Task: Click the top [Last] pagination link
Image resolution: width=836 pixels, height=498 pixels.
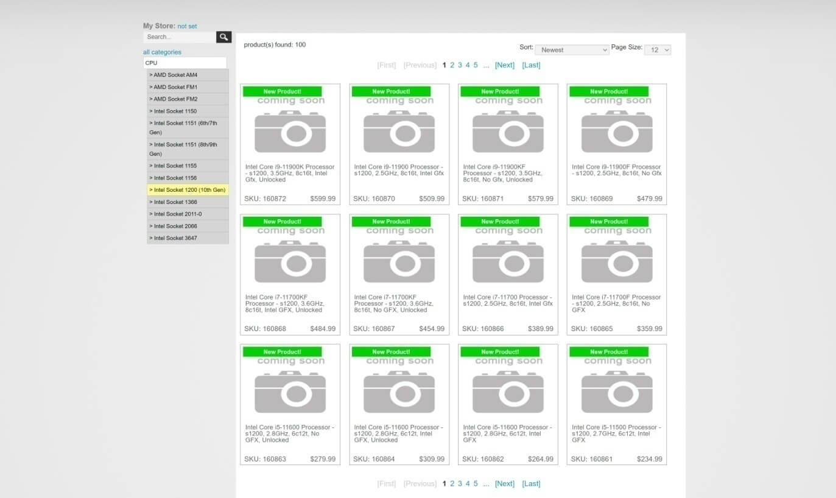Action: tap(531, 65)
